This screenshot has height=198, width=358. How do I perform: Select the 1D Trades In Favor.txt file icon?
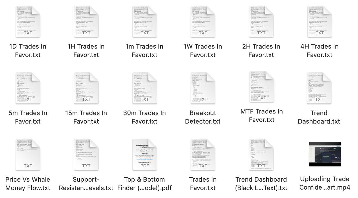[x=28, y=22]
